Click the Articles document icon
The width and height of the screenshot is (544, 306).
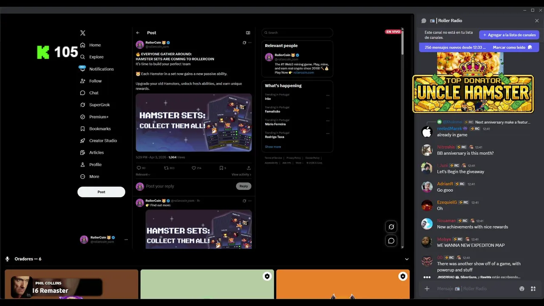point(83,153)
